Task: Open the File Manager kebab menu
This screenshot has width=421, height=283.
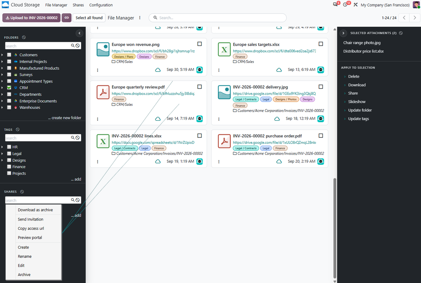Action: (x=140, y=18)
